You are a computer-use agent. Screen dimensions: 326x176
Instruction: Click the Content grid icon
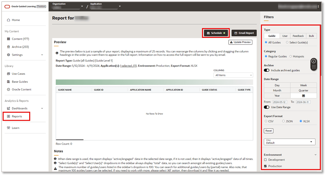9,39
